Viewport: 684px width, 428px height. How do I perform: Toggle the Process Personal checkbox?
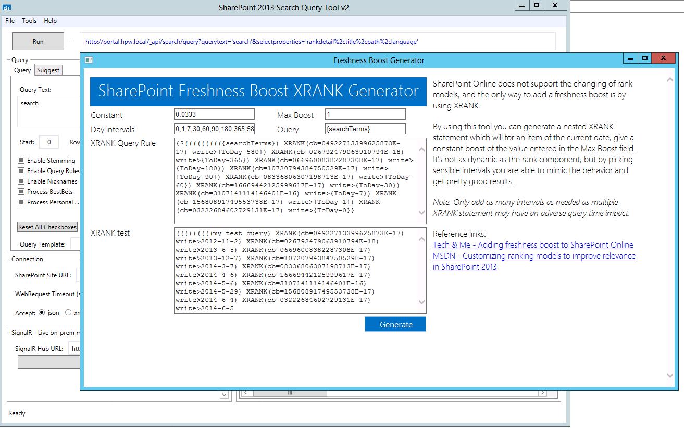pyautogui.click(x=21, y=202)
